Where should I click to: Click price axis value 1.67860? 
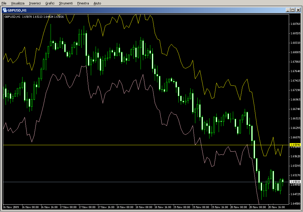pyautogui.click(x=296, y=62)
